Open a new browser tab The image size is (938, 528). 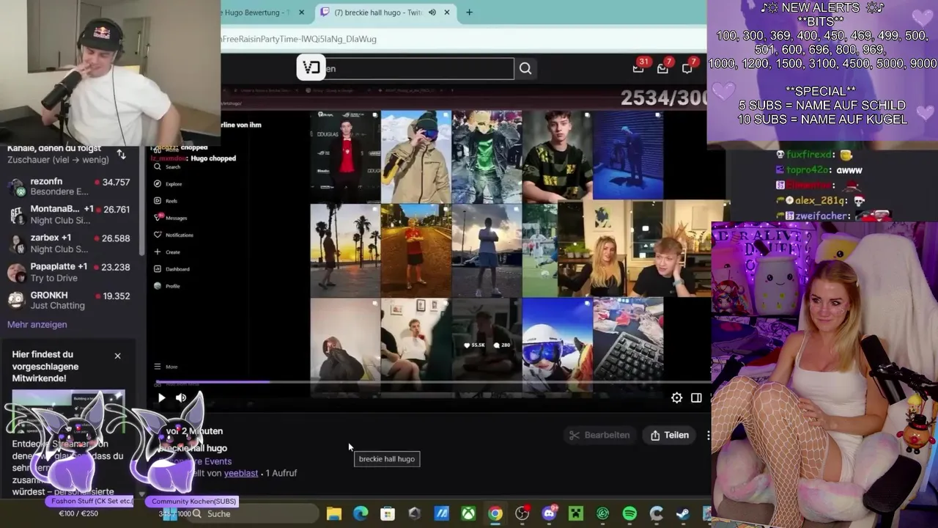pyautogui.click(x=469, y=12)
